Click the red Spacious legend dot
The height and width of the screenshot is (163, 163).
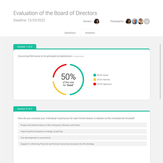95,84
